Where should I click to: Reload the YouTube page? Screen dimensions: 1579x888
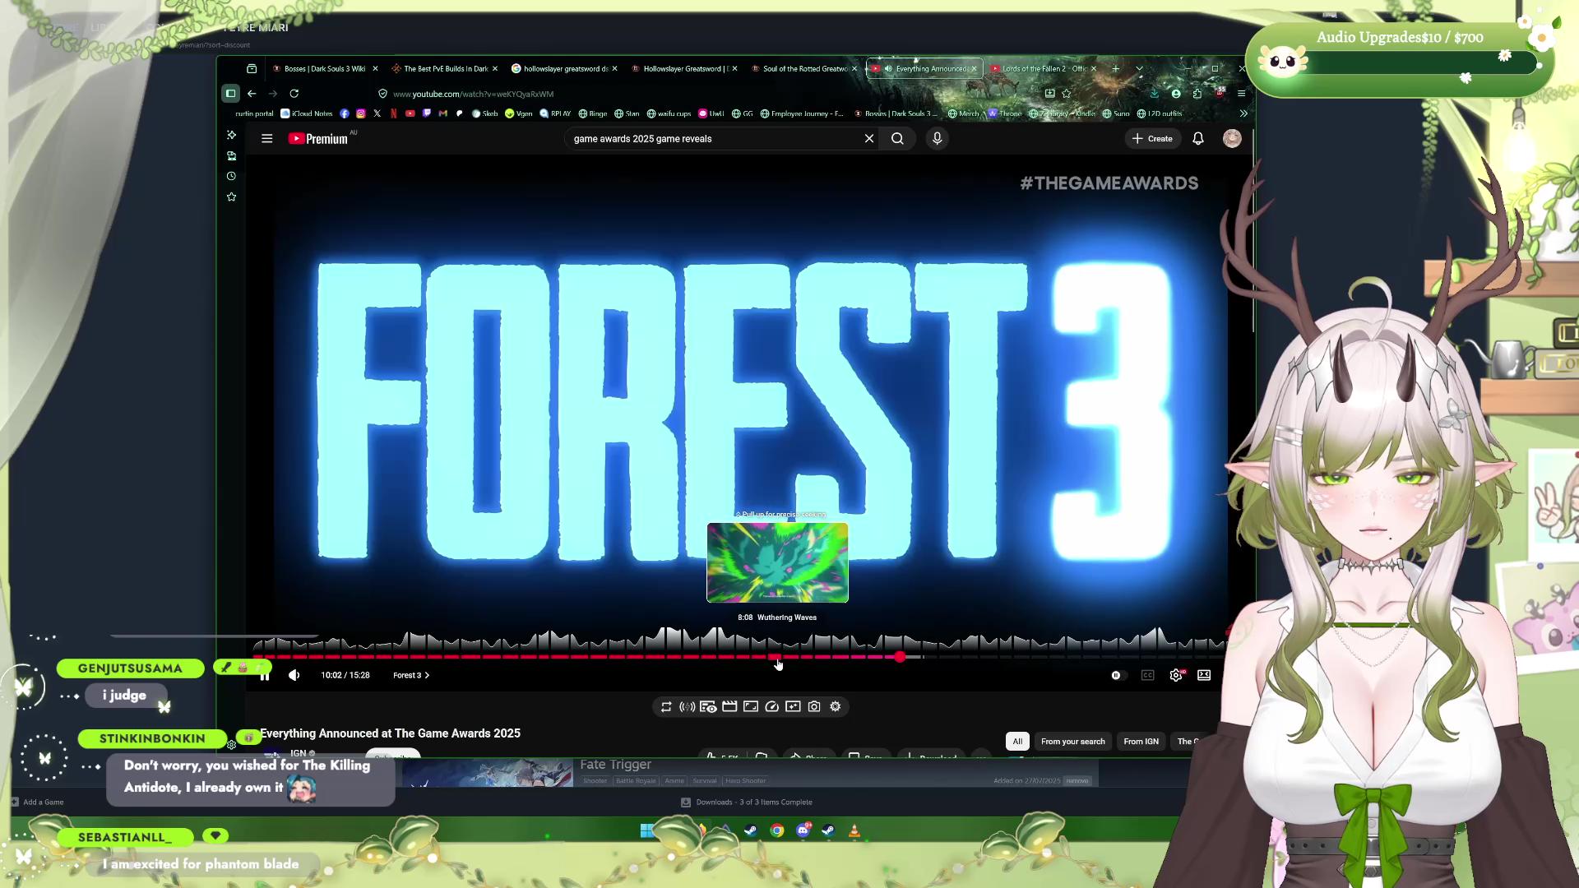294,94
